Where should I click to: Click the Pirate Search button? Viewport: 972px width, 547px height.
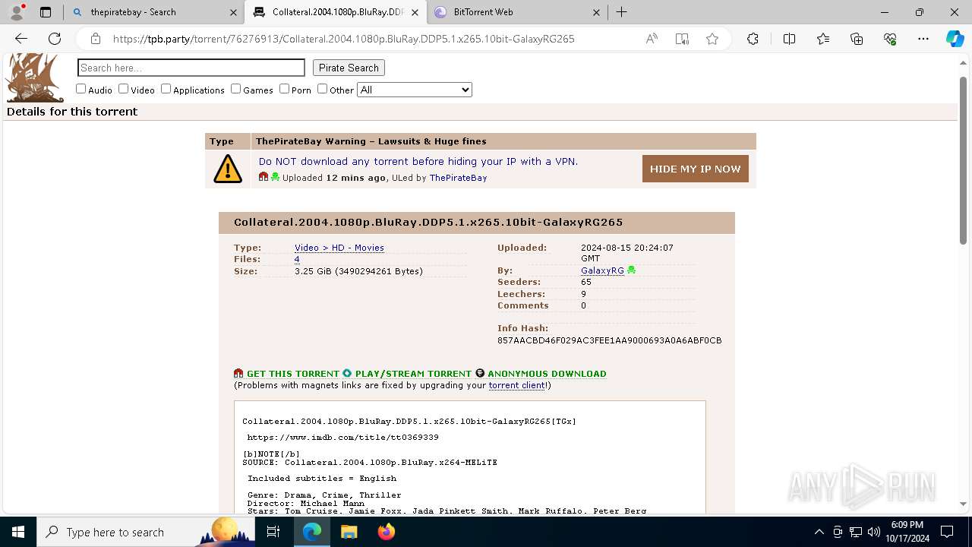349,68
